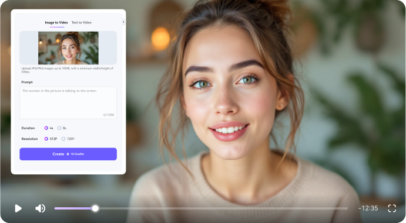Click the -12:35 remaining time display

(x=368, y=208)
